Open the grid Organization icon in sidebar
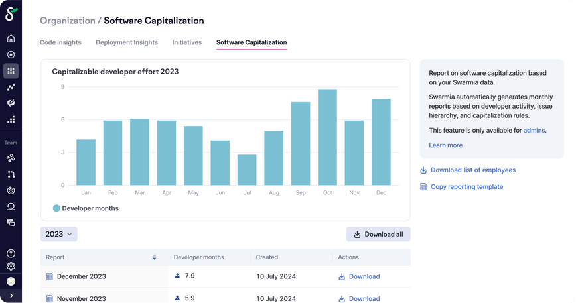This screenshot has height=303, width=576. (11, 71)
